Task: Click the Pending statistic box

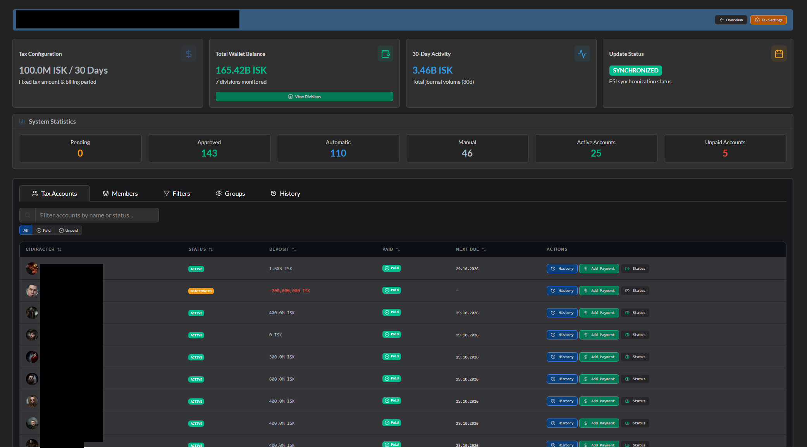Action: pos(80,148)
